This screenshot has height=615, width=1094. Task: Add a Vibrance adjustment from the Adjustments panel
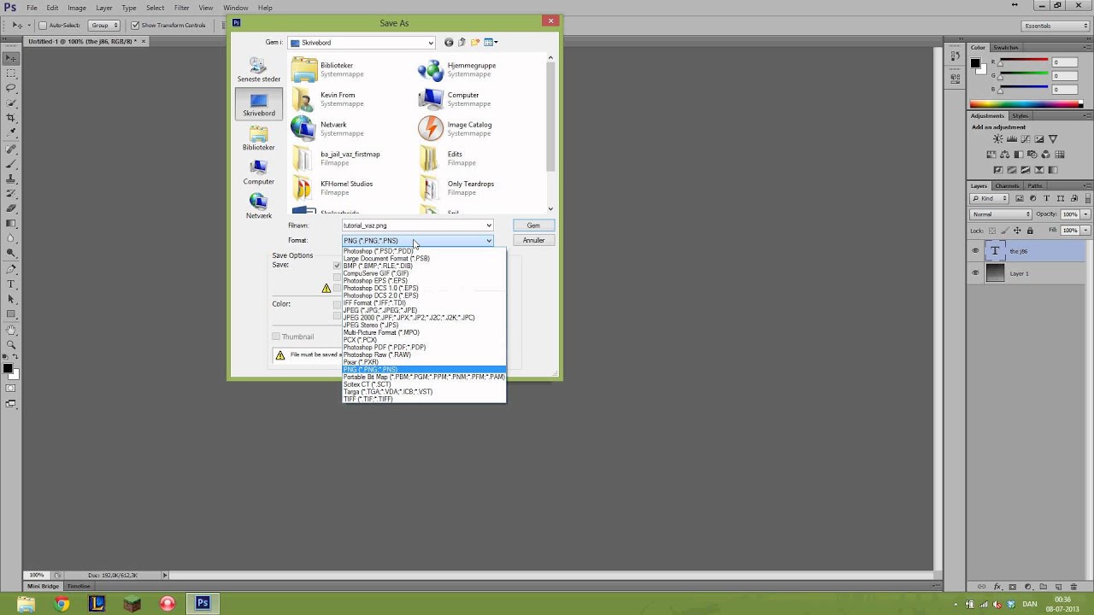[x=1053, y=139]
